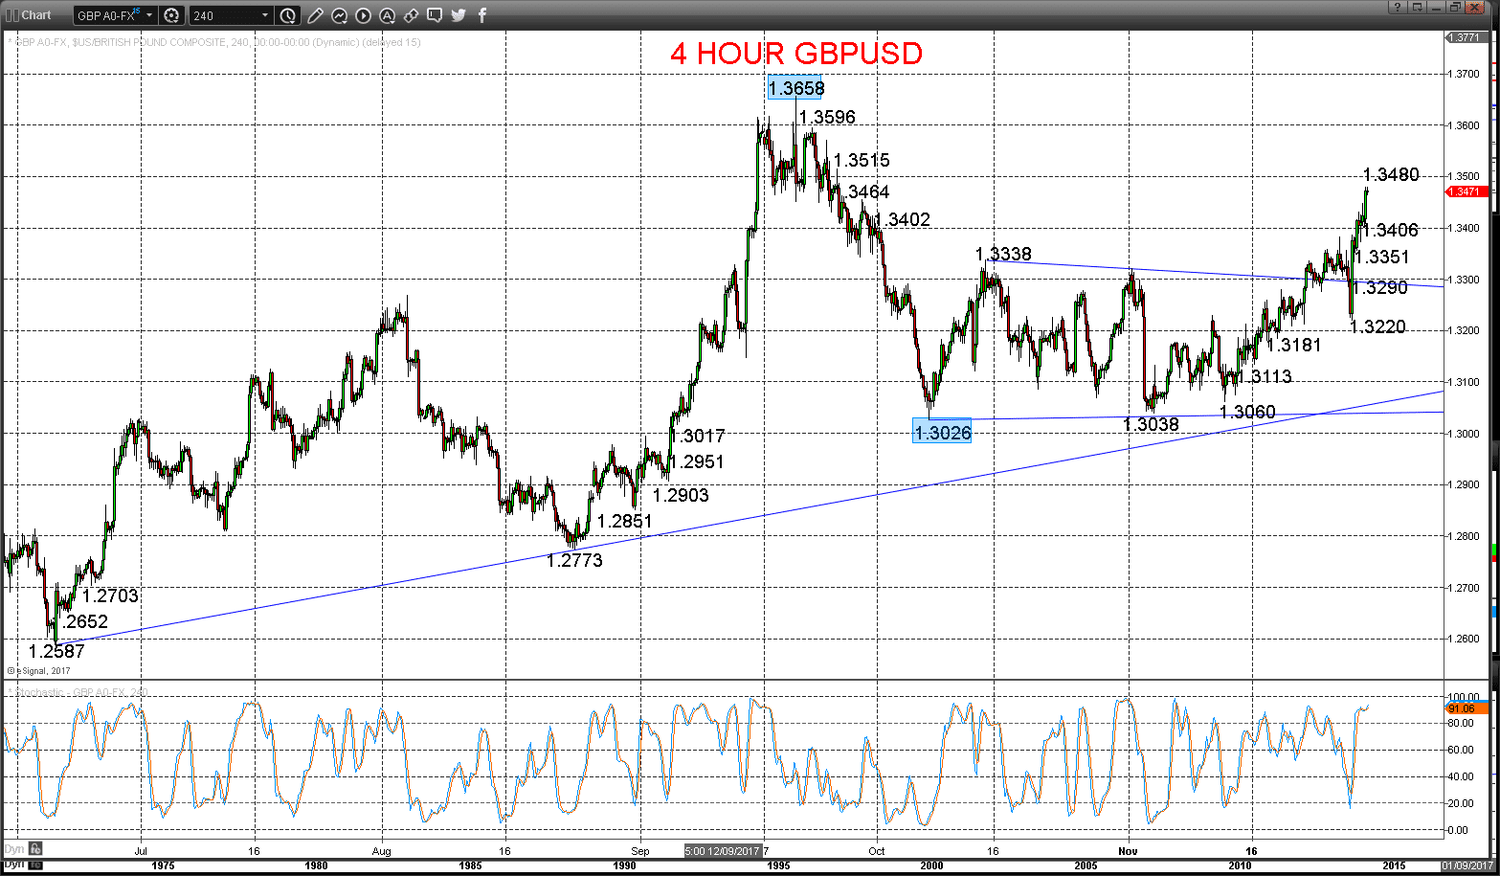Click the 1.2851 price annotation

pos(624,521)
